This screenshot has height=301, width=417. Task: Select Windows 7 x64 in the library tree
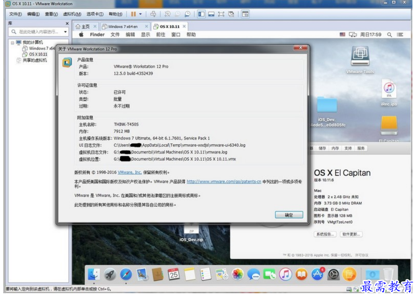(x=39, y=48)
